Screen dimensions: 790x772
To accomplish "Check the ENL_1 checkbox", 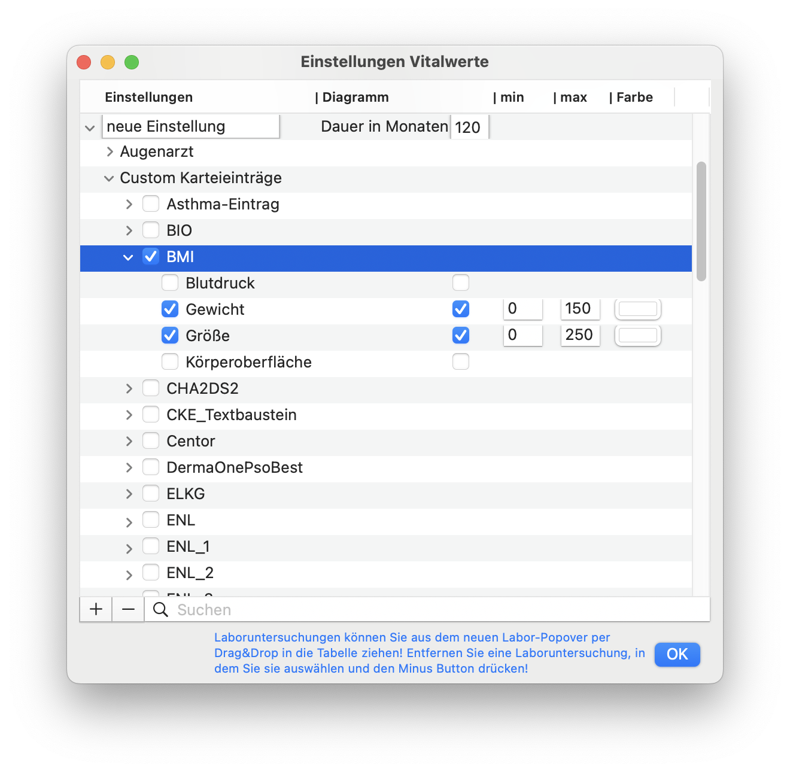I will coord(151,546).
